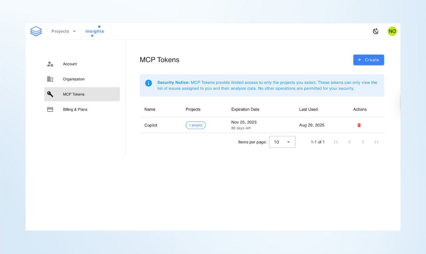Image resolution: width=426 pixels, height=254 pixels.
Task: Click the Account person-gear icon
Action: (x=50, y=64)
